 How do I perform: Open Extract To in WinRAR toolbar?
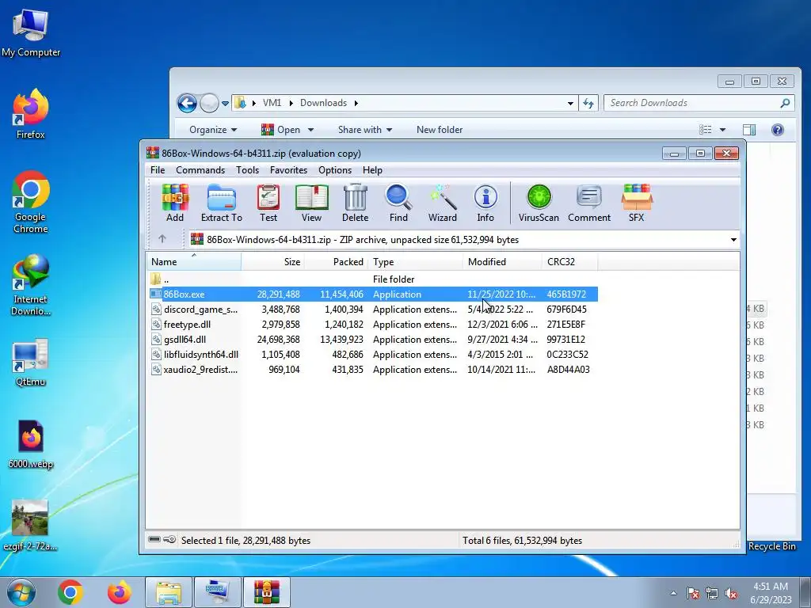(222, 203)
